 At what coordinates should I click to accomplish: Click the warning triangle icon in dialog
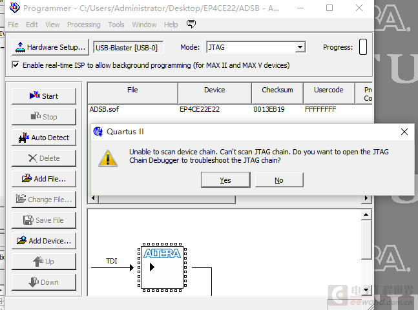[108, 158]
